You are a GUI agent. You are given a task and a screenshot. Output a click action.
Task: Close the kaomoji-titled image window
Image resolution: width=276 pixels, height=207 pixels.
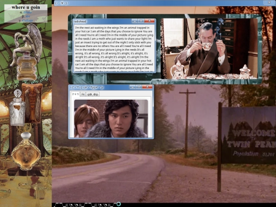(147, 87)
